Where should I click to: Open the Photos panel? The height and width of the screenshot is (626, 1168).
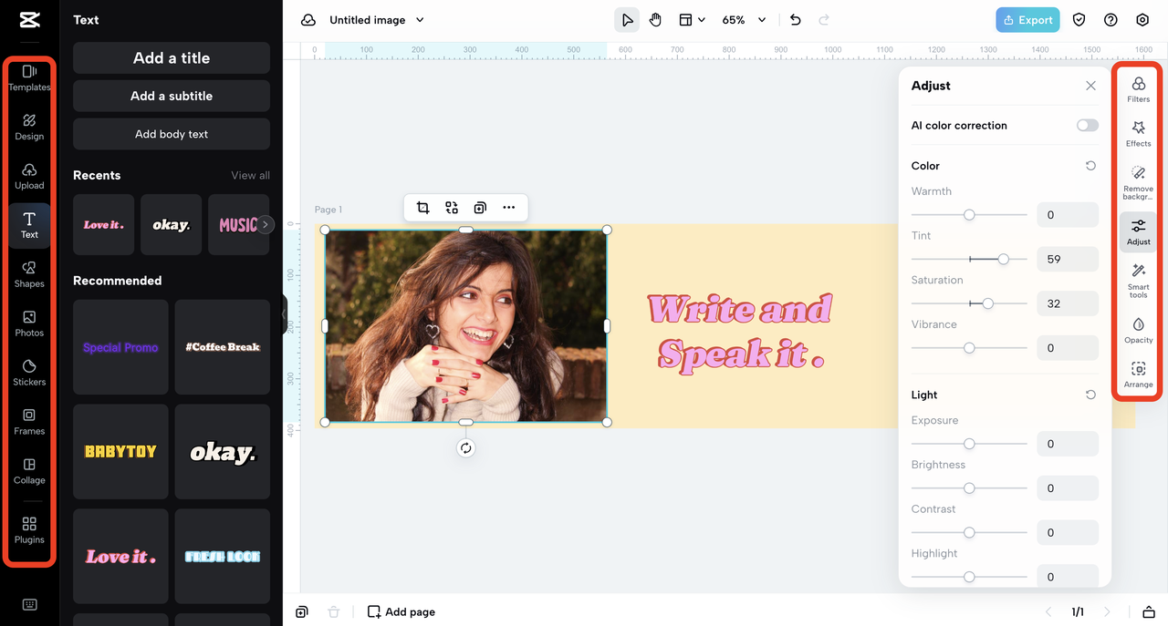coord(29,323)
